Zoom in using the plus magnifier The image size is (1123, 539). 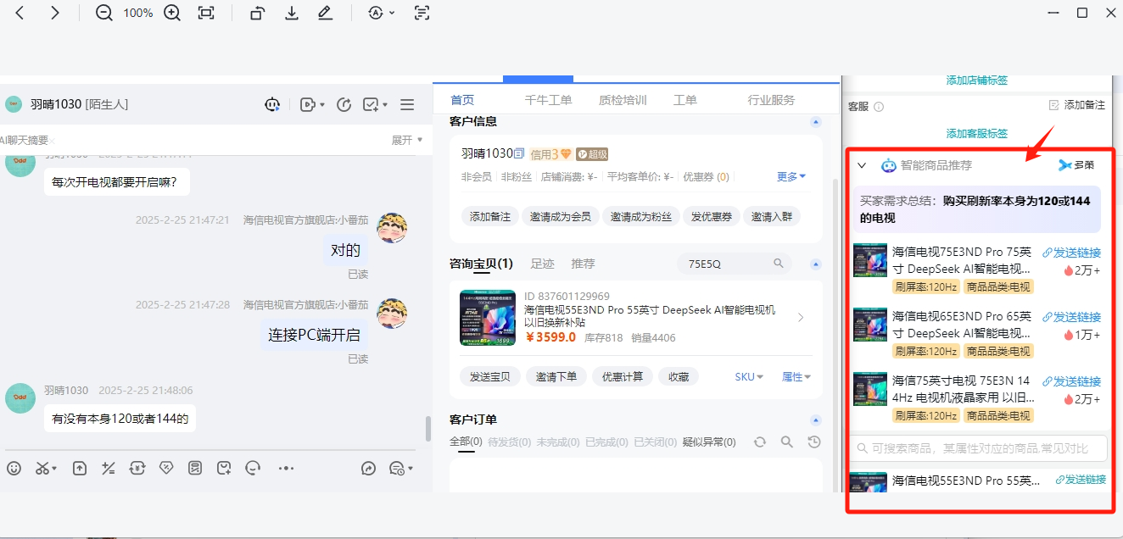click(172, 13)
